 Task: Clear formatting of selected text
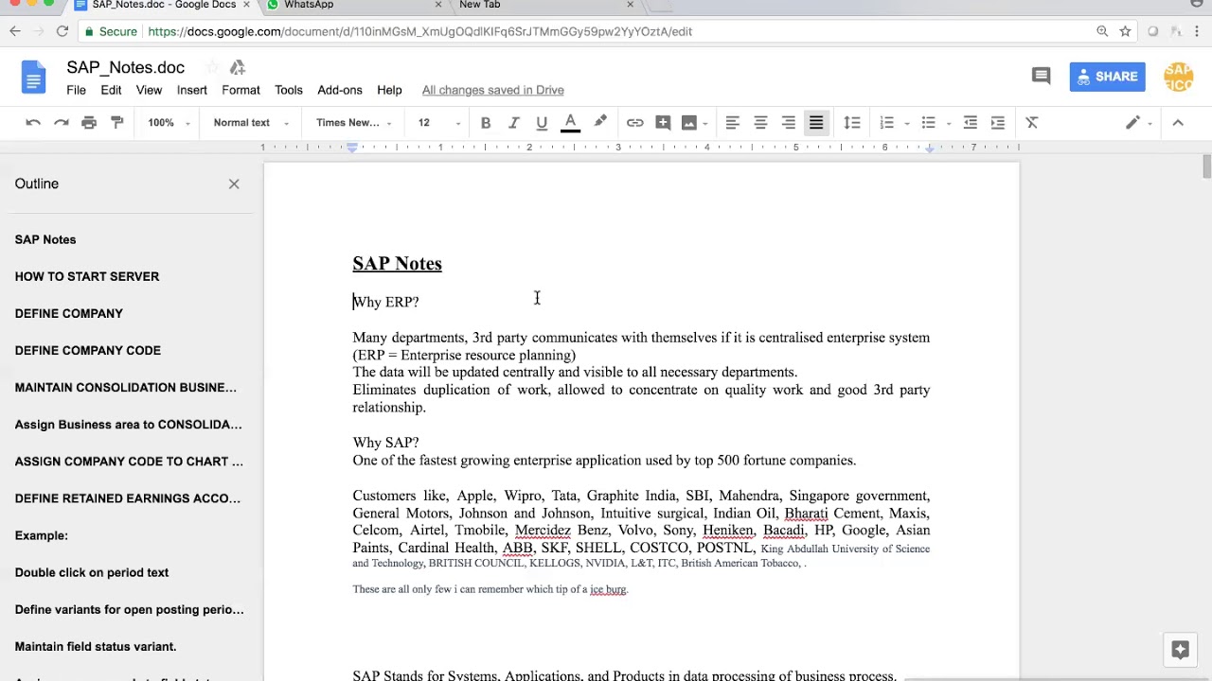[1032, 122]
